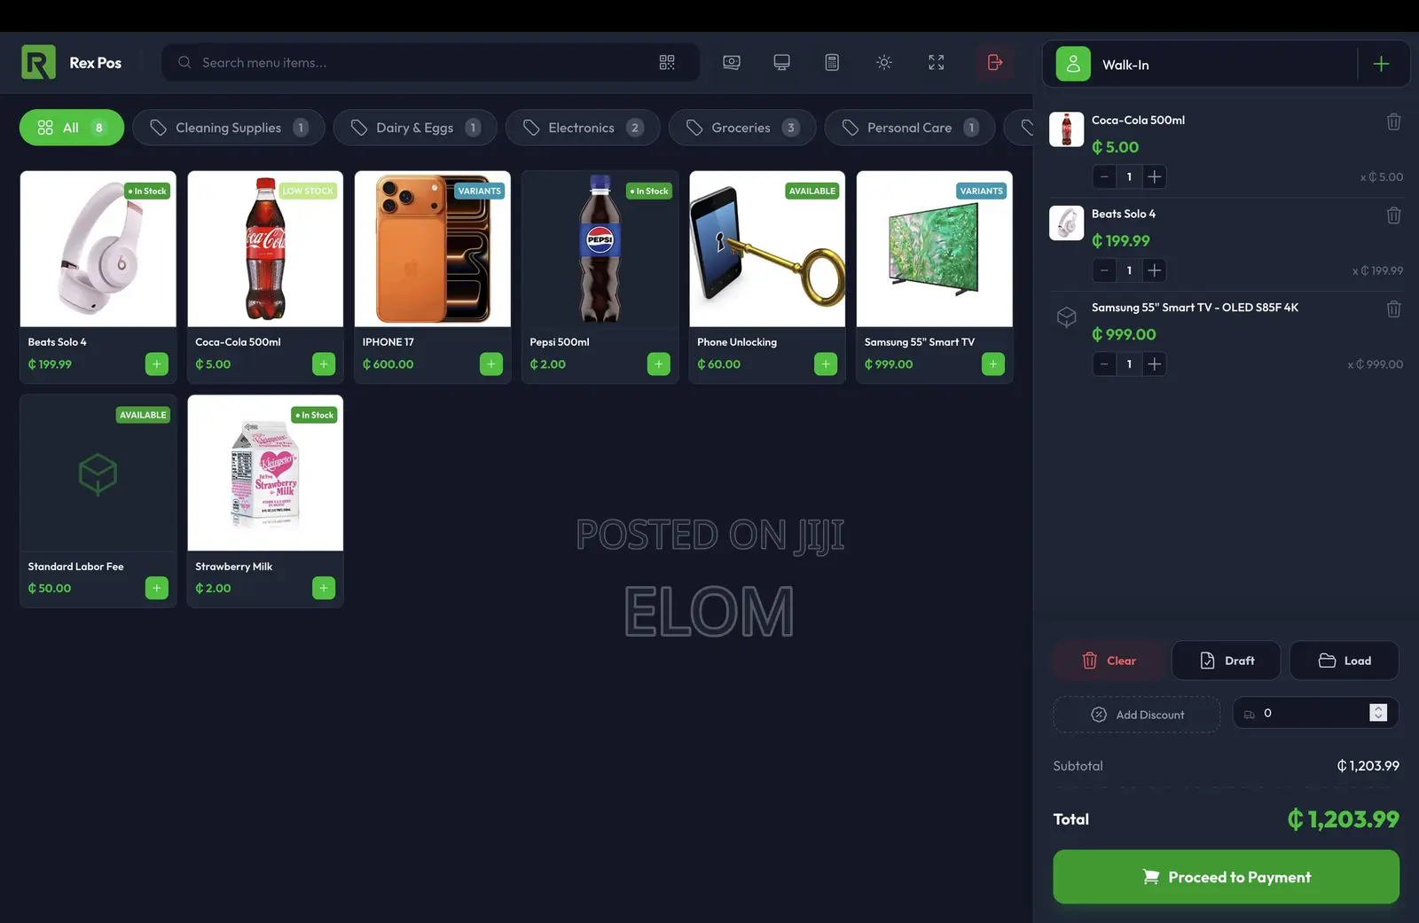Viewport: 1419px width, 923px height.
Task: Click the Beats Solo 4 cart thumbnail
Action: pyautogui.click(x=1067, y=223)
